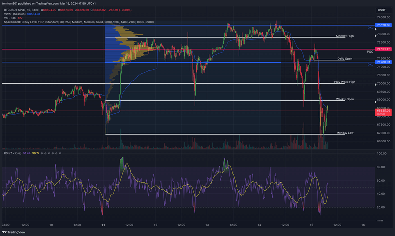Click the RSI value 51.44 in legend

(x=27, y=153)
